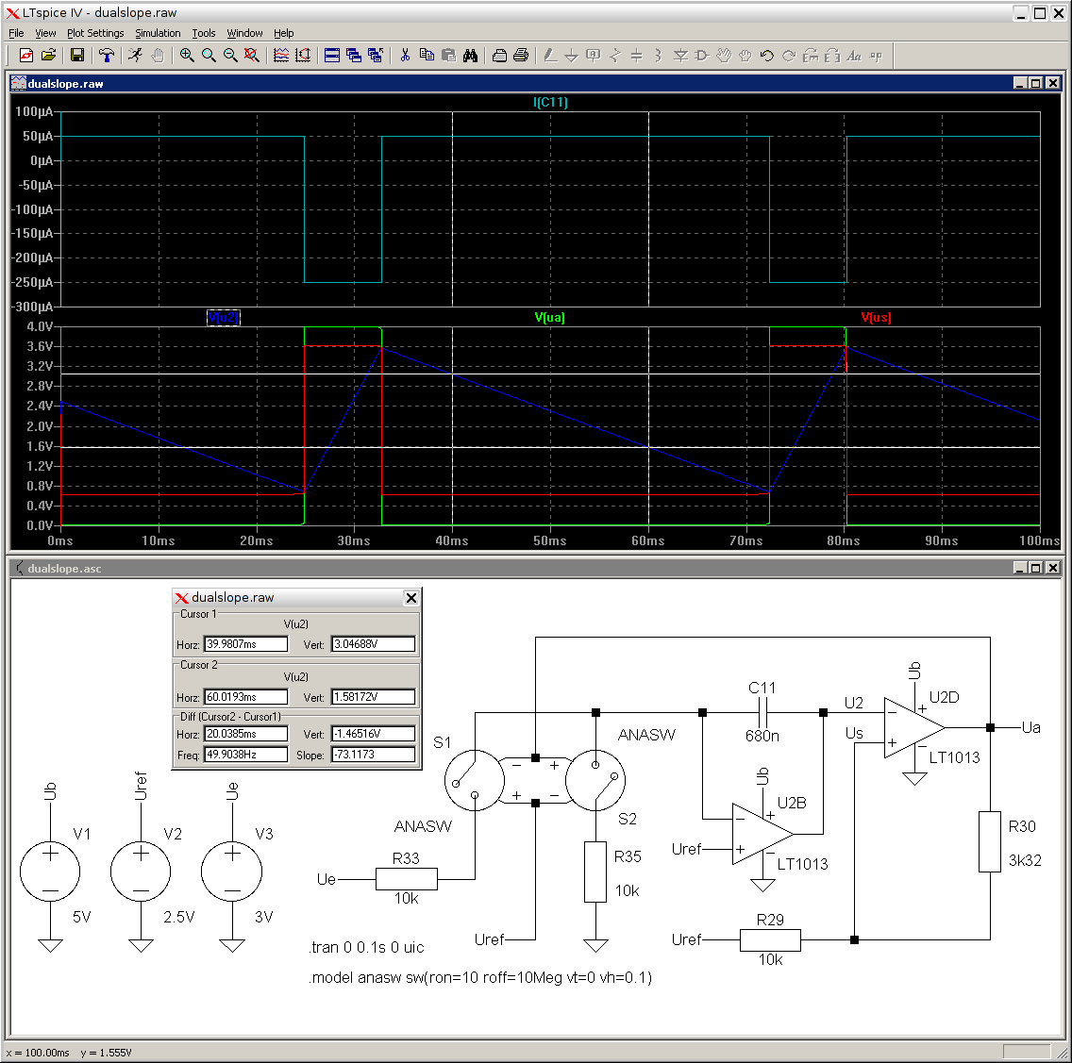Open the View menu

click(x=45, y=33)
